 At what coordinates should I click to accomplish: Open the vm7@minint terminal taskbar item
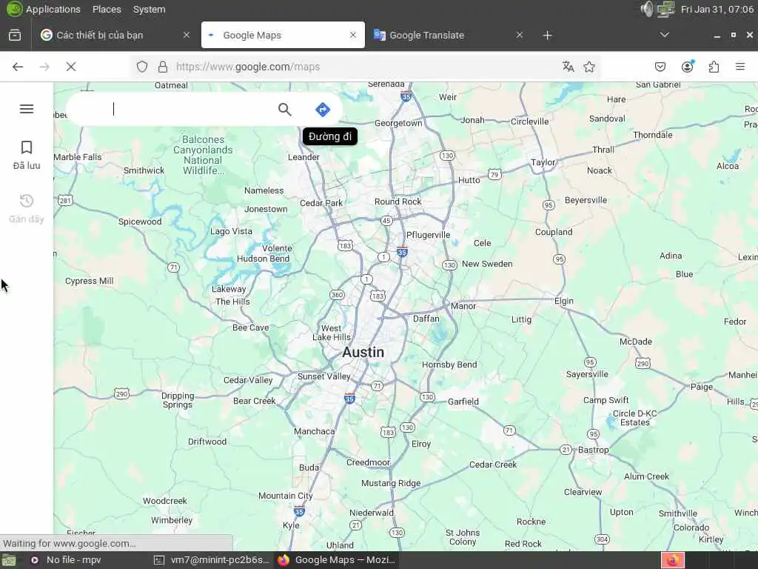(x=212, y=560)
